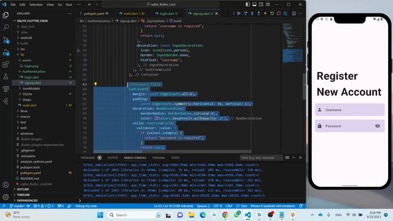Open the Accounts menu in the activity bar
Screen dimensions: 393x221
[x=6, y=185]
